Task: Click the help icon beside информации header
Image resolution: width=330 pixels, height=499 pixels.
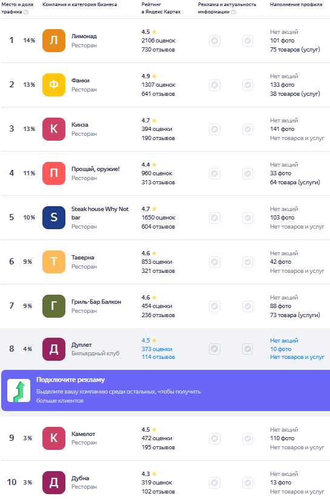Action: (x=234, y=12)
